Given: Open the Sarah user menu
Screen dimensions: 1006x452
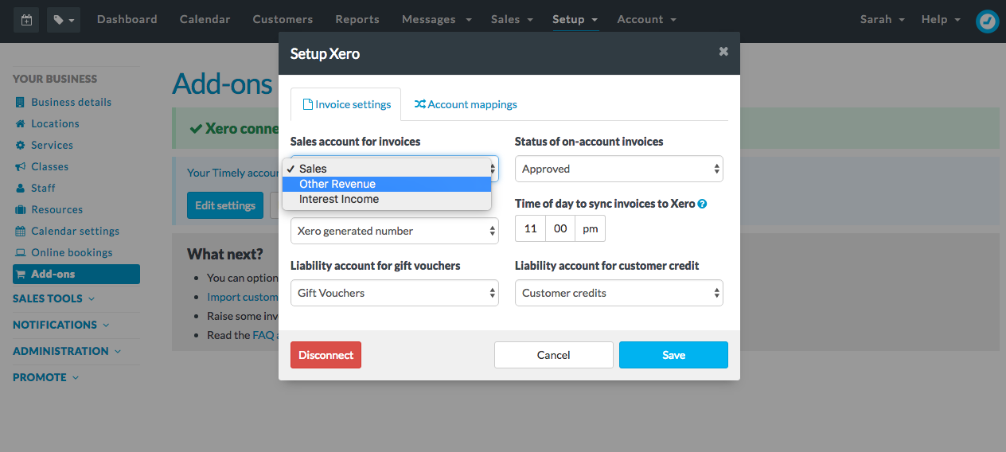Looking at the screenshot, I should 882,19.
